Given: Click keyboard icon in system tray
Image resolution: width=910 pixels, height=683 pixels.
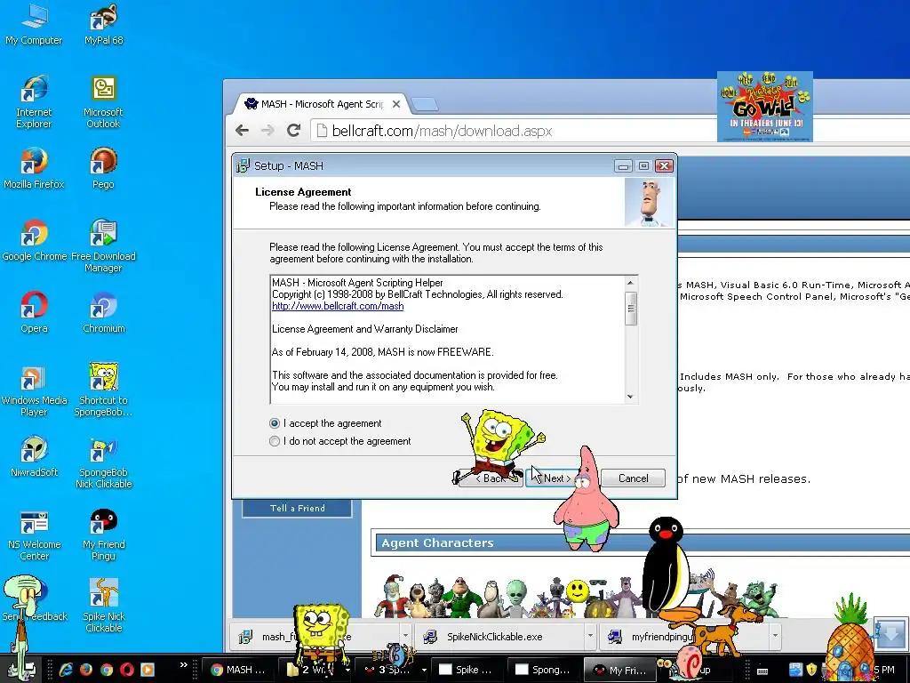Looking at the screenshot, I should click(762, 671).
